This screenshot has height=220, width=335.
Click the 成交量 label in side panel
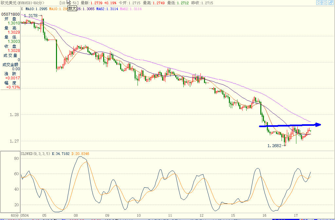10,56
